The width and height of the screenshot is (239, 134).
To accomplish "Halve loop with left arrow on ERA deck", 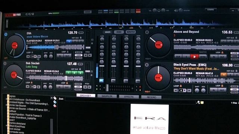I will click(28, 57).
